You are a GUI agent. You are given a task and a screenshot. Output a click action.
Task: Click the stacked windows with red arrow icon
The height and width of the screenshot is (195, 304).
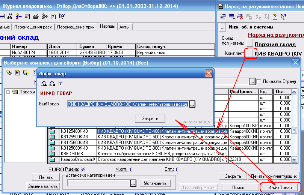[x=36, y=16]
